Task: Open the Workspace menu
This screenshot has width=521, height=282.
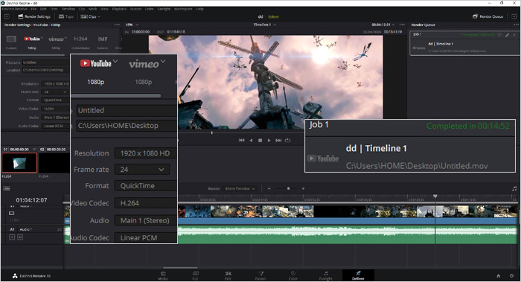Action: pyautogui.click(x=183, y=9)
